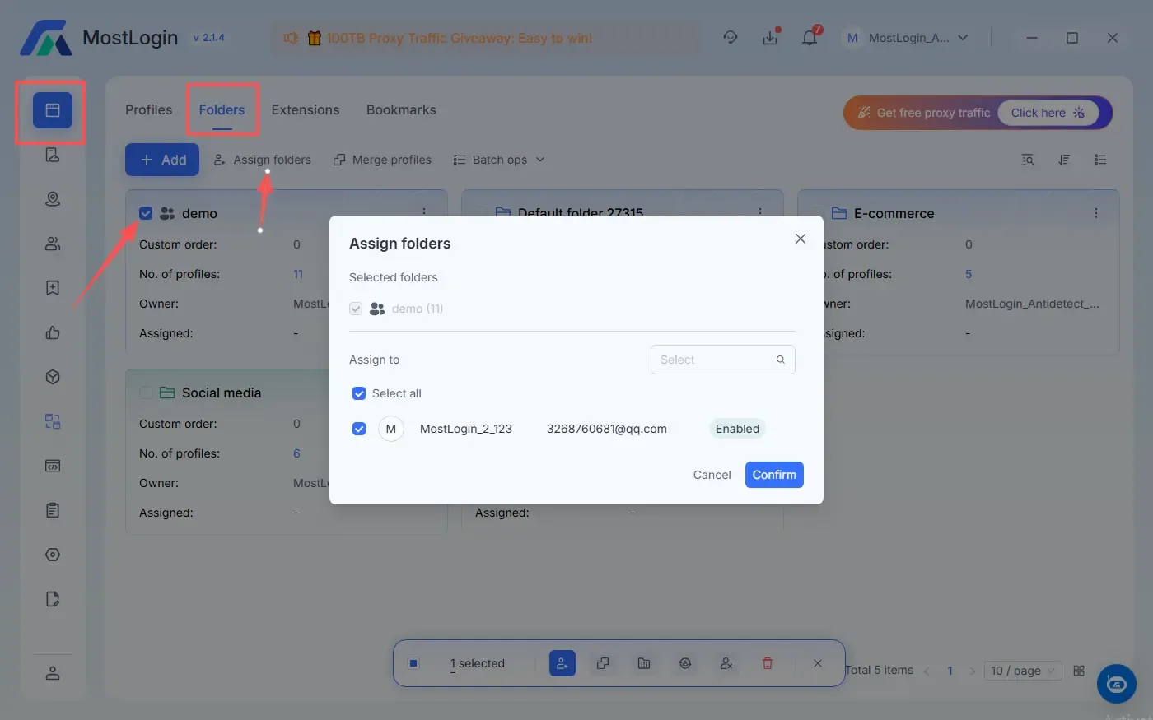Click the document edit sidebar icon

(53, 599)
